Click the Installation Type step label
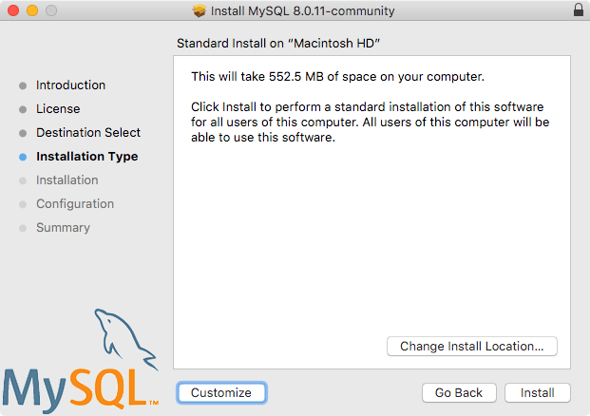590x416 pixels. (86, 157)
